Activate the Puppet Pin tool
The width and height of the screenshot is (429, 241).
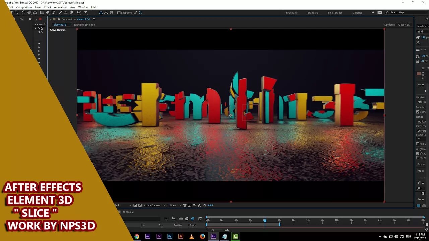point(85,12)
